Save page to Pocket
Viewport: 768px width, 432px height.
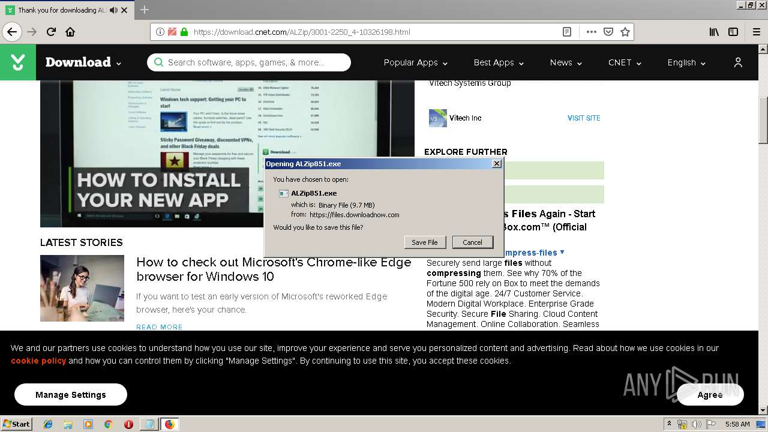click(x=608, y=32)
